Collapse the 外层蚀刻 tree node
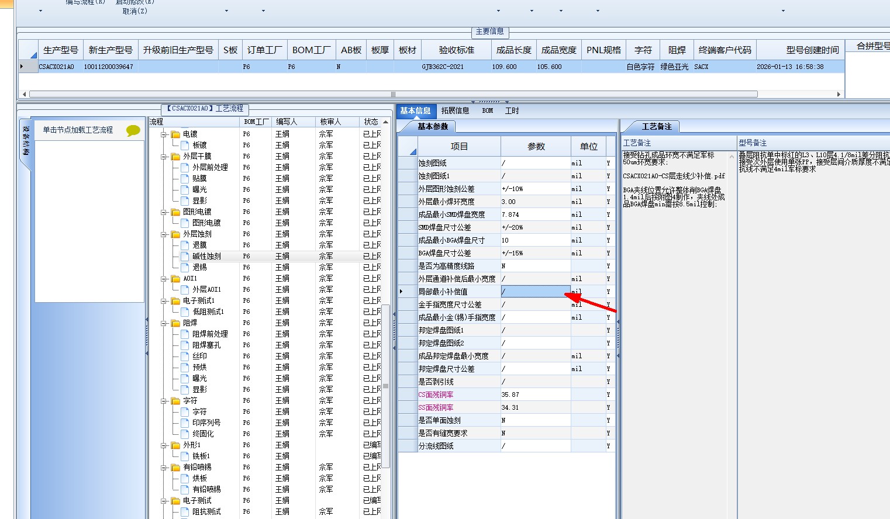This screenshot has width=890, height=519. [164, 234]
